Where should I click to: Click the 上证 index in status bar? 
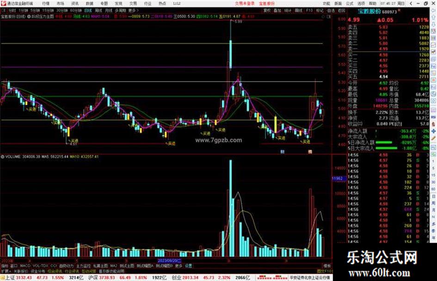(10, 278)
